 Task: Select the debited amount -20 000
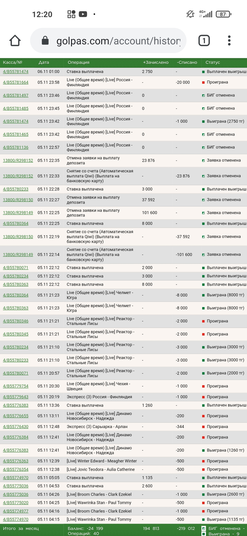[x=183, y=82]
